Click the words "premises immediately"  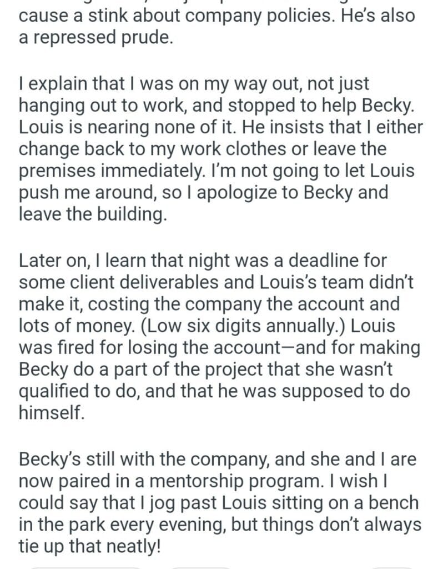[x=128, y=171]
